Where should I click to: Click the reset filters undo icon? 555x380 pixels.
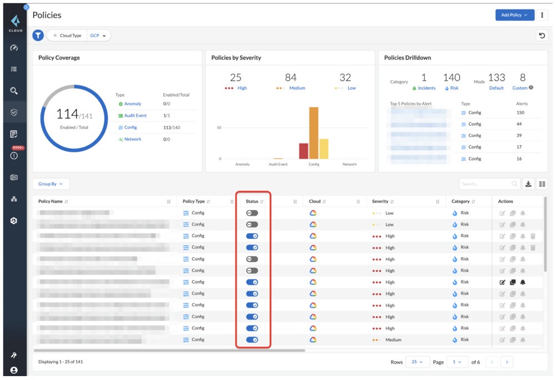coord(542,35)
